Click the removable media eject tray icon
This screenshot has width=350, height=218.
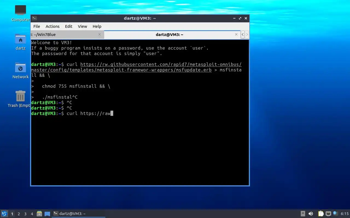pos(303,214)
